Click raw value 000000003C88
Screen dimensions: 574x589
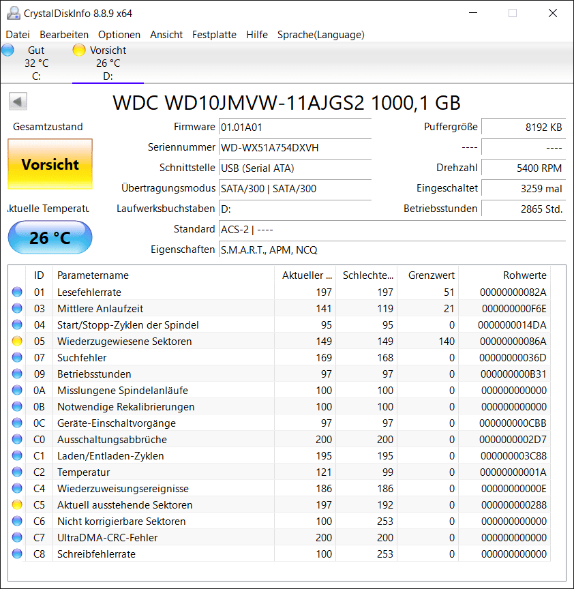[513, 456]
